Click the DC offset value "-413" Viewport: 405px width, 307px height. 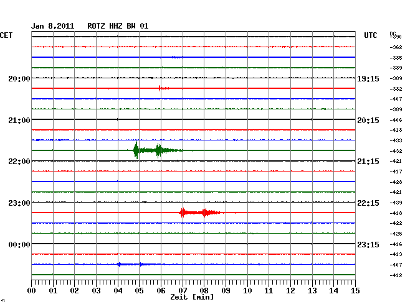[396, 254]
